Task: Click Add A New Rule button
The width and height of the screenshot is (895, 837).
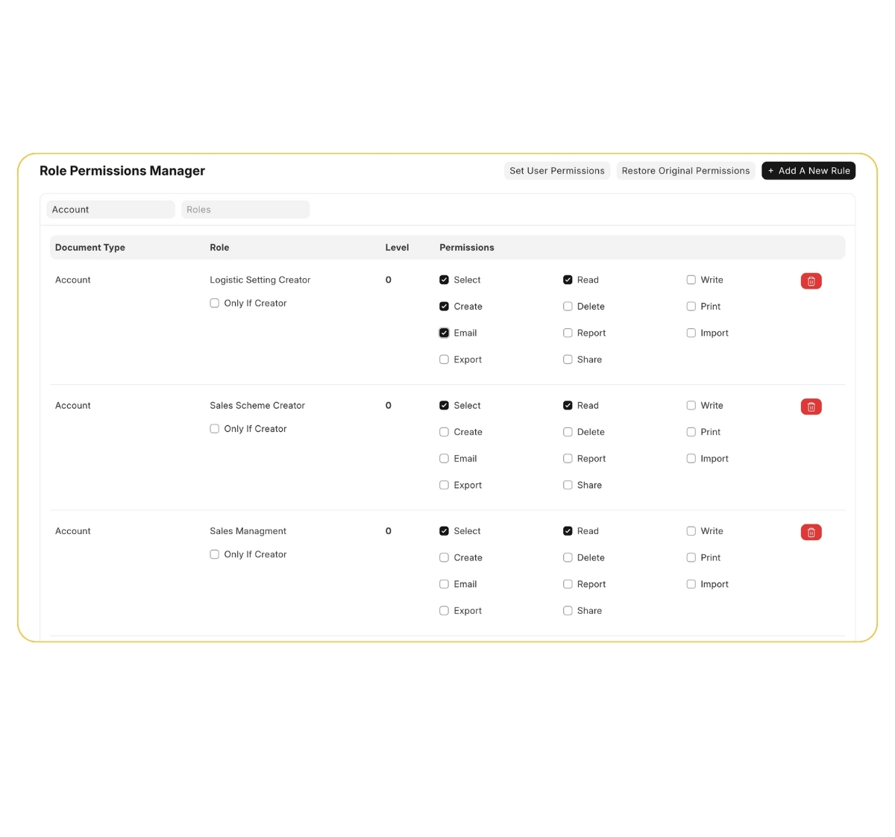Action: [808, 171]
